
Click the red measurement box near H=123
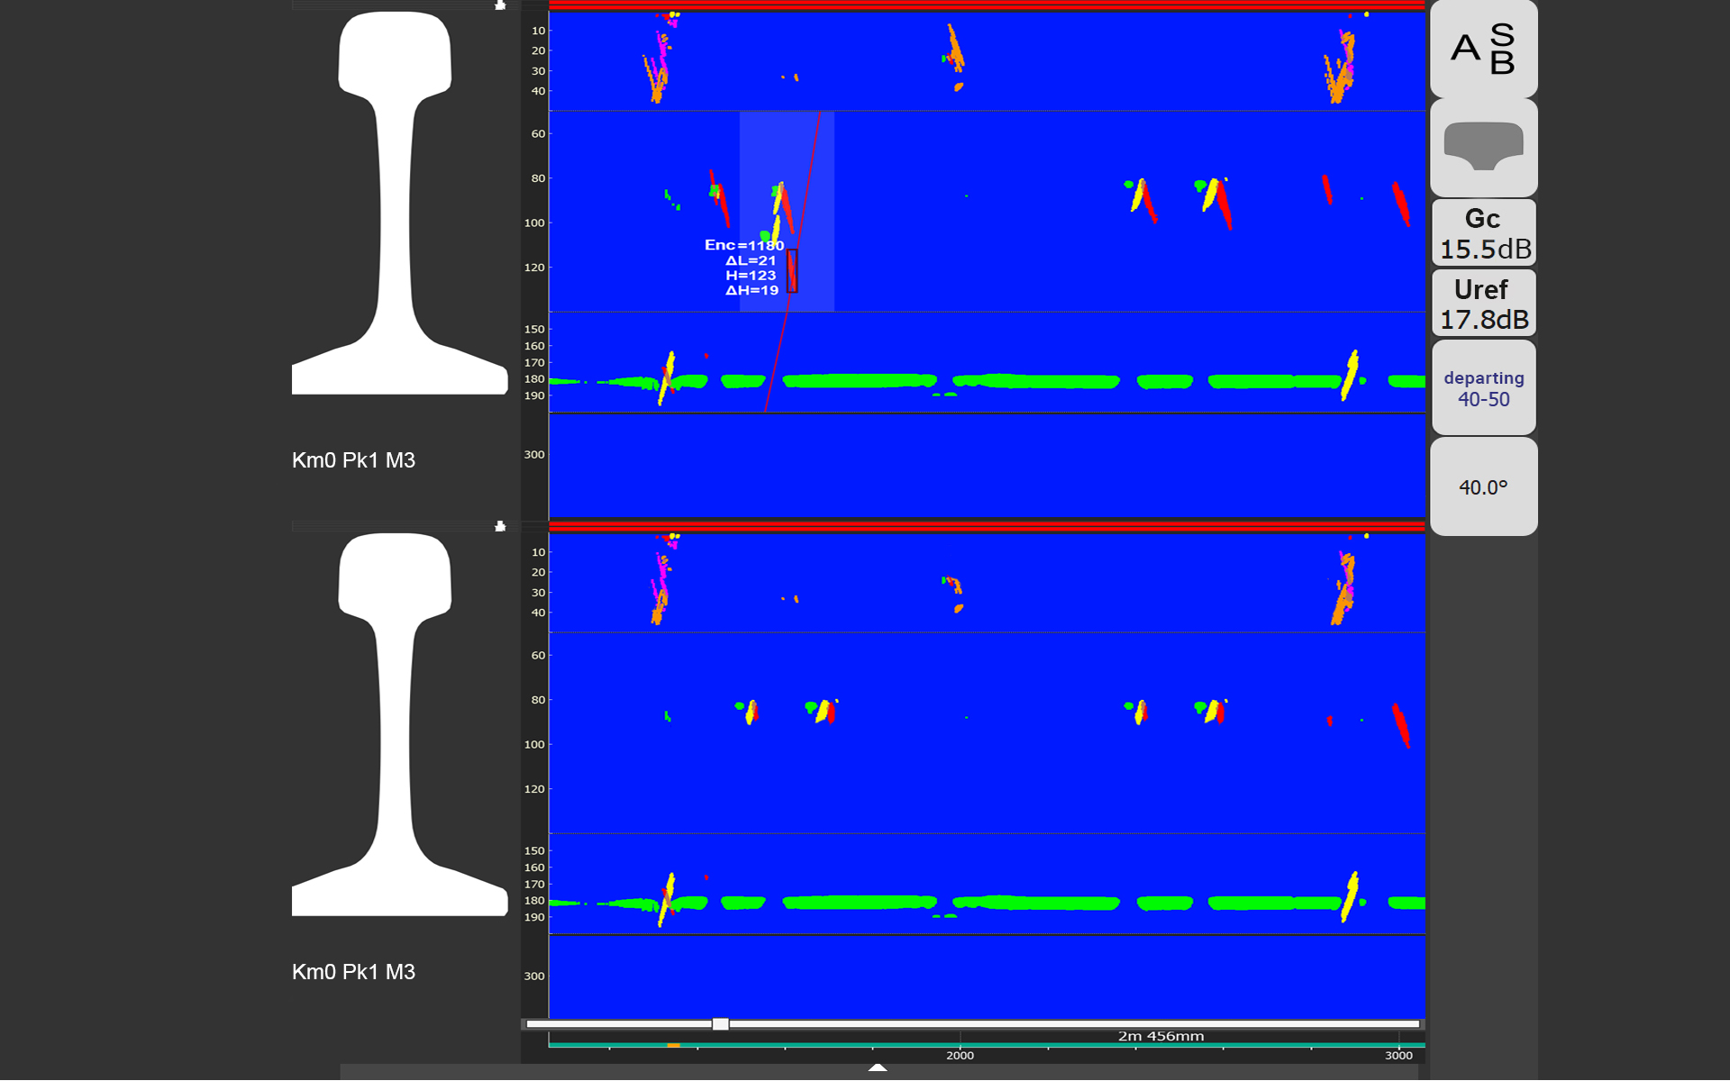point(792,271)
